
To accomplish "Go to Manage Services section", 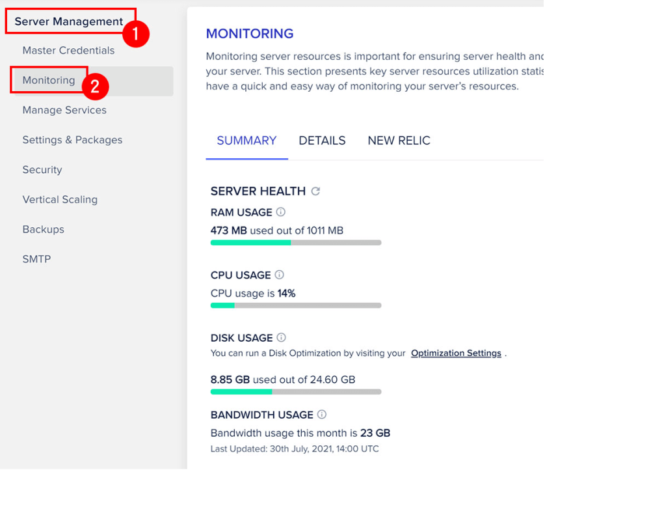I will pos(64,110).
